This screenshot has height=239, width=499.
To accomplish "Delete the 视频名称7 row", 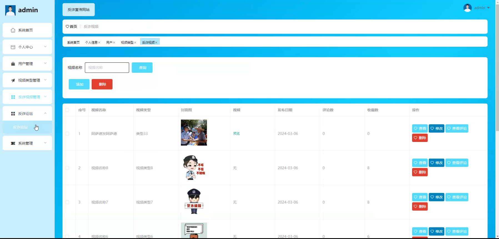I will [420, 207].
